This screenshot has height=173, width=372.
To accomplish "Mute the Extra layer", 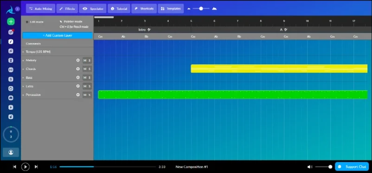I will (x=85, y=86).
